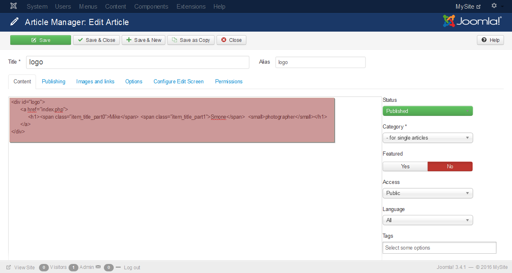This screenshot has width=512, height=273.
Task: Open the Language selector showing All
Action: [x=427, y=220]
